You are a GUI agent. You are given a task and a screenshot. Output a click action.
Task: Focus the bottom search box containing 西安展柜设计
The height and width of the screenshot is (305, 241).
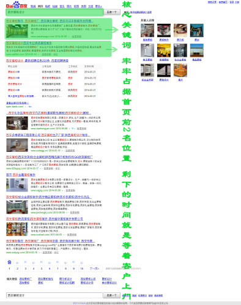tap(54, 295)
